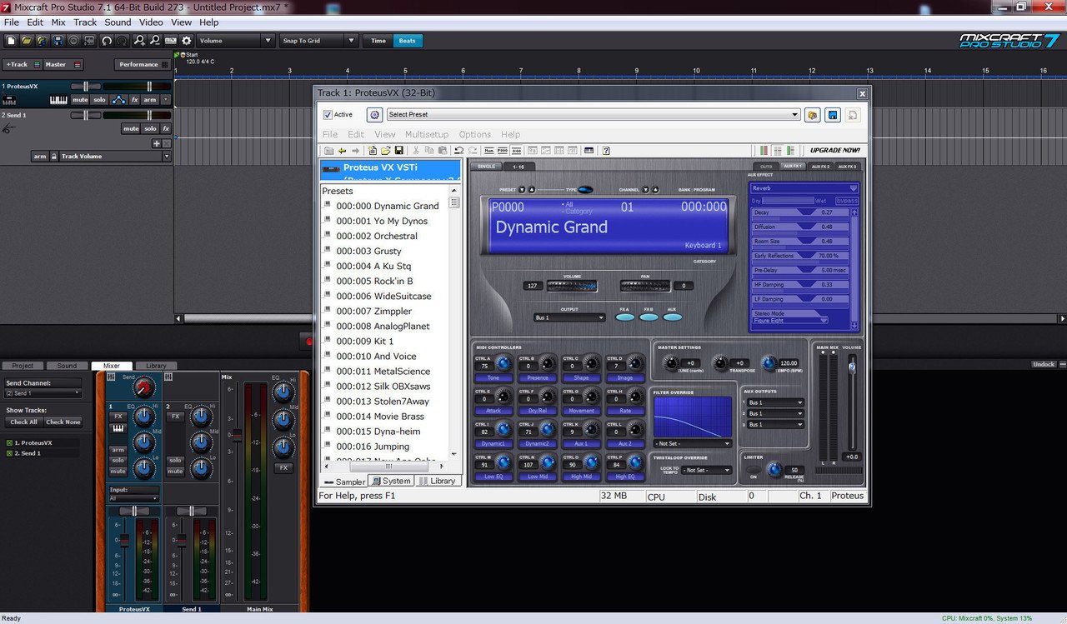Click the mixer piano keyboard icon on channel 1
The height and width of the screenshot is (624, 1067).
tap(118, 429)
